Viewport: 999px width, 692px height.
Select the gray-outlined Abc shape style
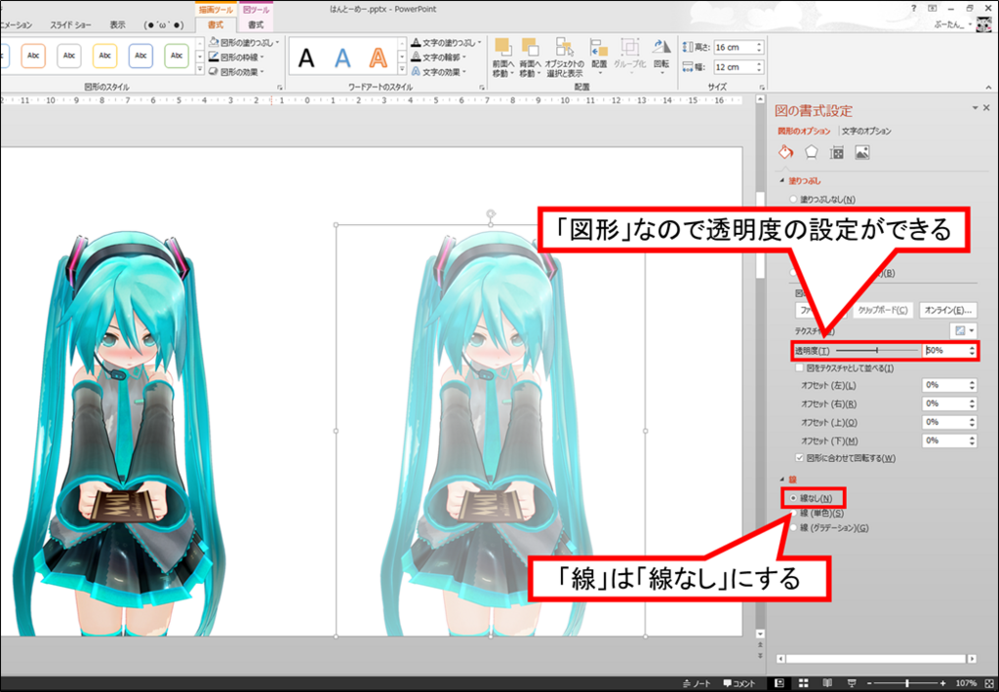[69, 56]
